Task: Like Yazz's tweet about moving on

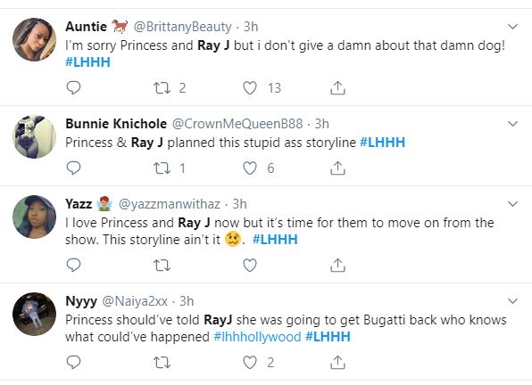Action: click(x=250, y=266)
